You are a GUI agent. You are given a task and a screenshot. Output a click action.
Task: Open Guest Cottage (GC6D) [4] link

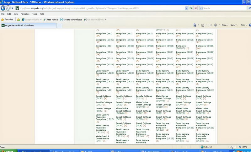[x=103, y=97]
